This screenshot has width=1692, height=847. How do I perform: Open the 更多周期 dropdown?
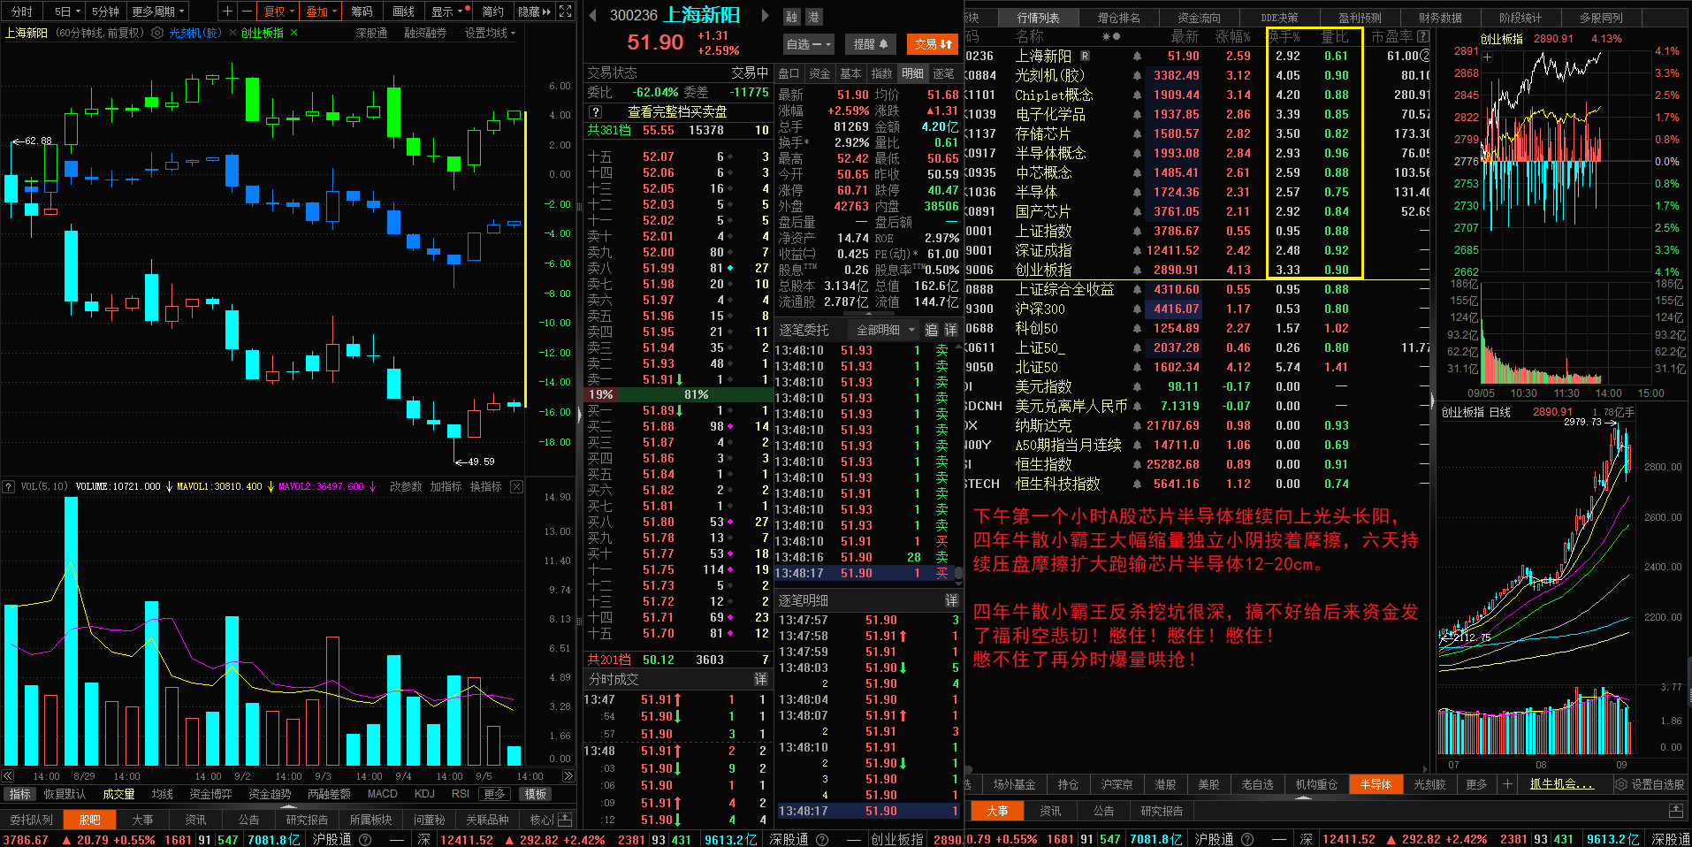coord(157,11)
